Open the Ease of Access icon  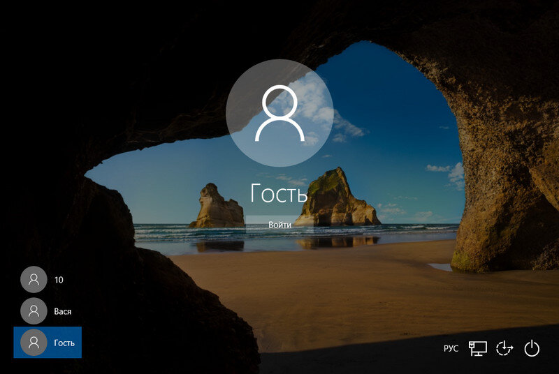pyautogui.click(x=504, y=348)
